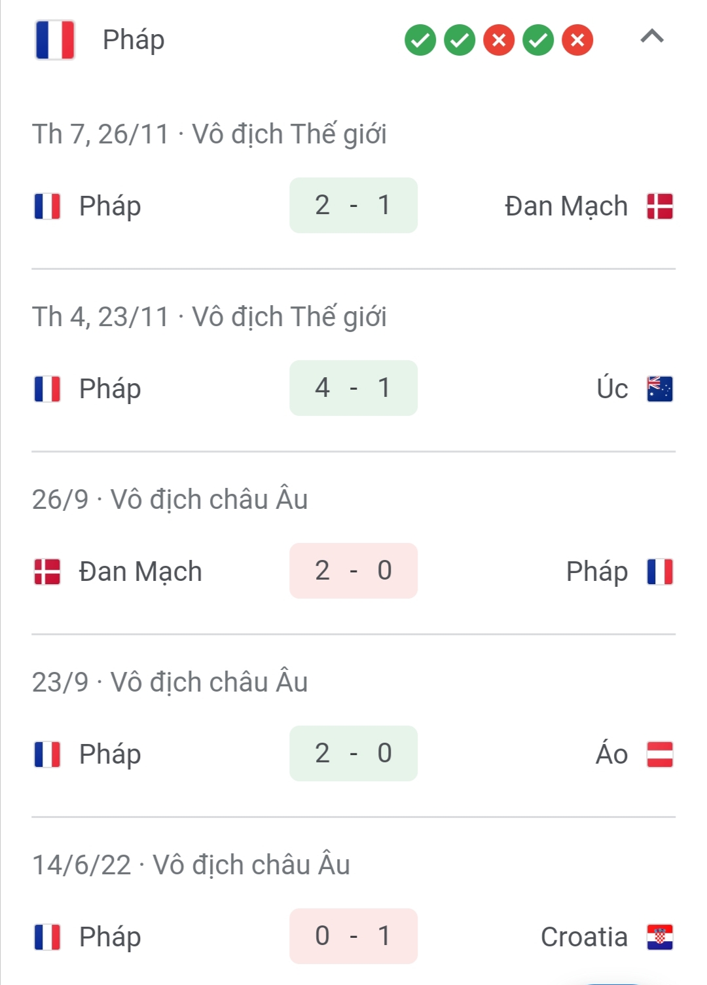Click the Úc team name
The image size is (707, 985).
[612, 388]
